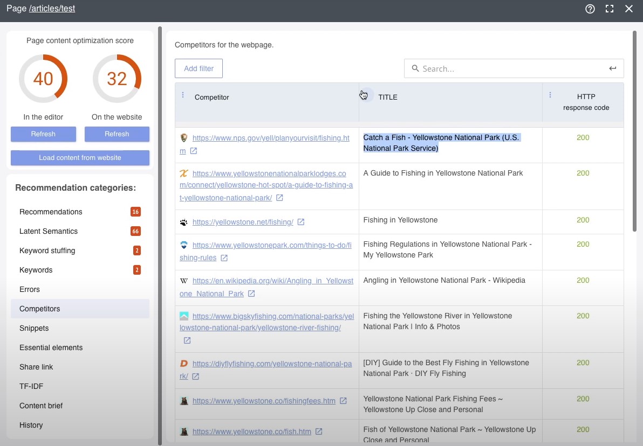643x446 pixels.
Task: Select the Latent Semantics category
Action: click(48, 231)
